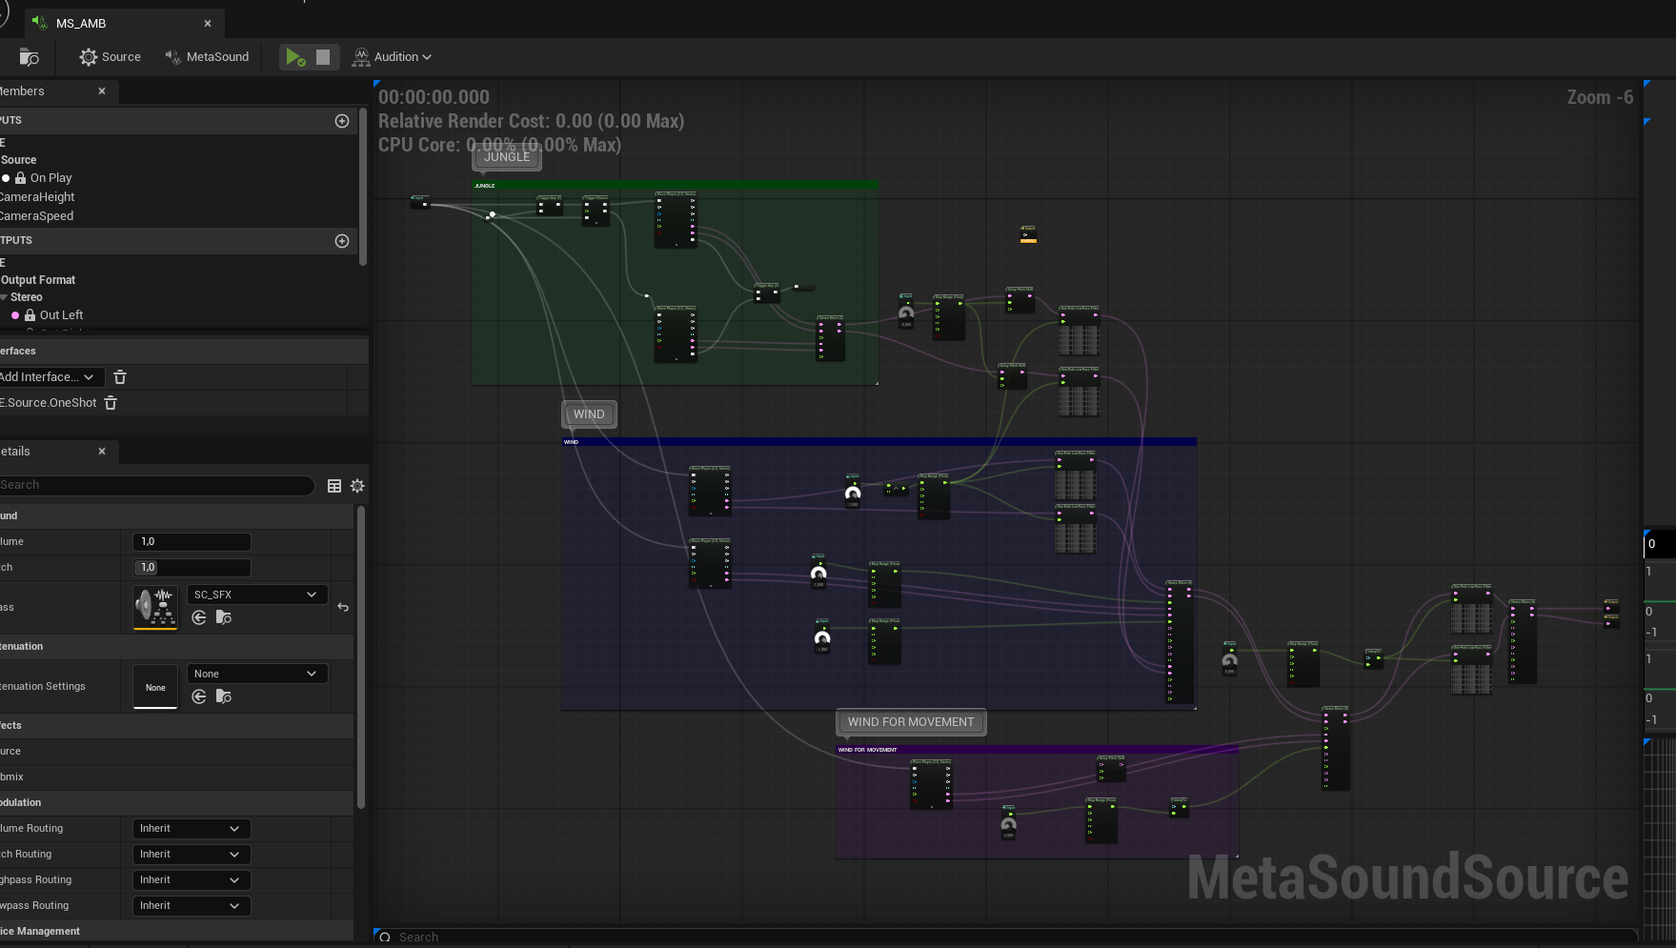Screen dimensions: 1676x948
Task: Select the WIND comment label
Action: [589, 414]
